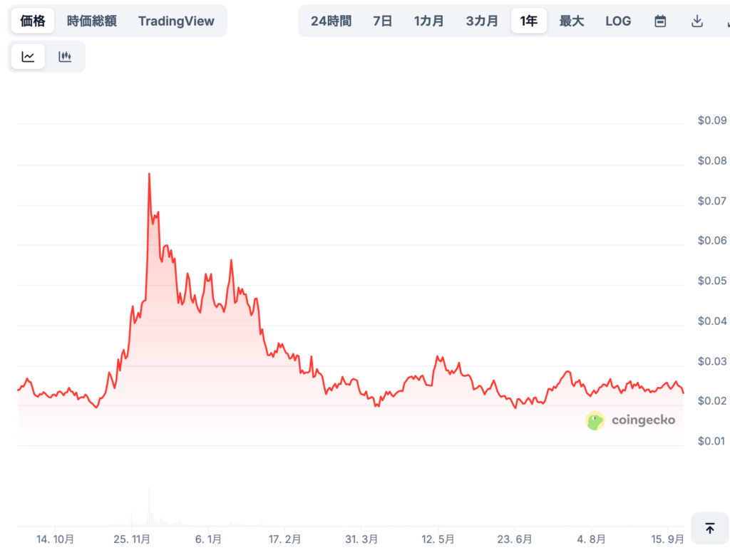This screenshot has height=560, width=730.
Task: Switch to the 価格 tab
Action: (33, 21)
